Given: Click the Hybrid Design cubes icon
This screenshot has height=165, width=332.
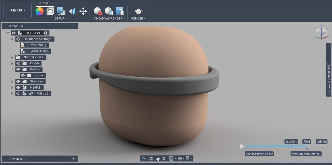Looking at the screenshot, I should coord(23,51).
